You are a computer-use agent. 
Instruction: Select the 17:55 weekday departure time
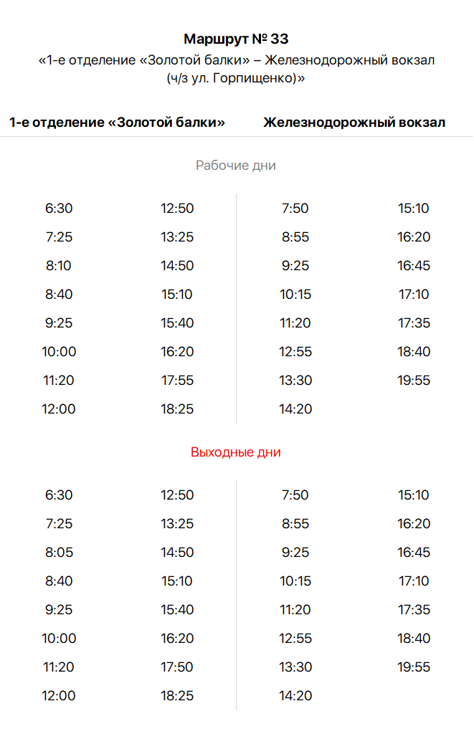(177, 381)
